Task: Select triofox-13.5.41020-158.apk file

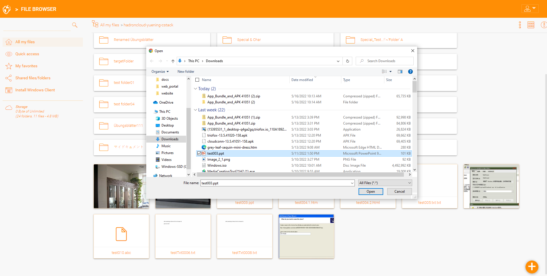Action: coord(304,135)
